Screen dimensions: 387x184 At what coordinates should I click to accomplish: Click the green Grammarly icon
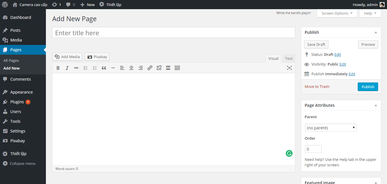[x=289, y=153]
